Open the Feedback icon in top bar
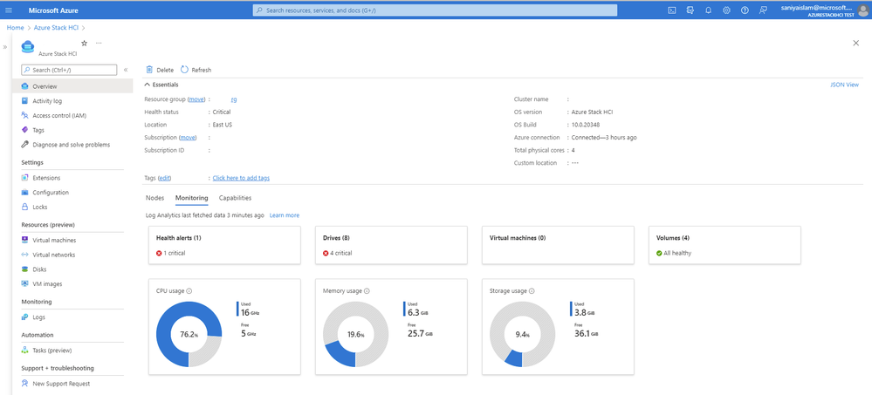Viewport: 872px width, 395px height. [763, 10]
